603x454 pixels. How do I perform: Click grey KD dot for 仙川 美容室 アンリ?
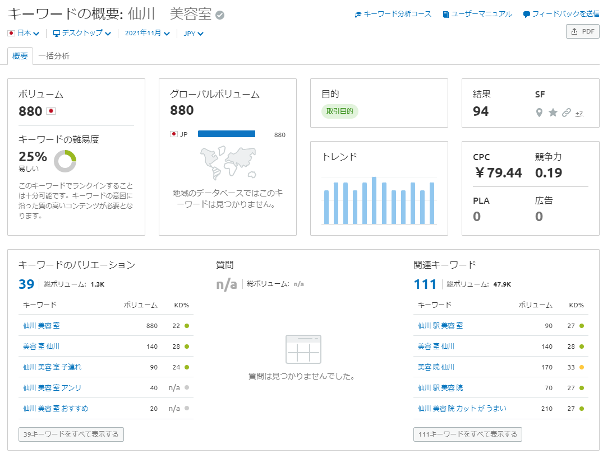pos(187,387)
